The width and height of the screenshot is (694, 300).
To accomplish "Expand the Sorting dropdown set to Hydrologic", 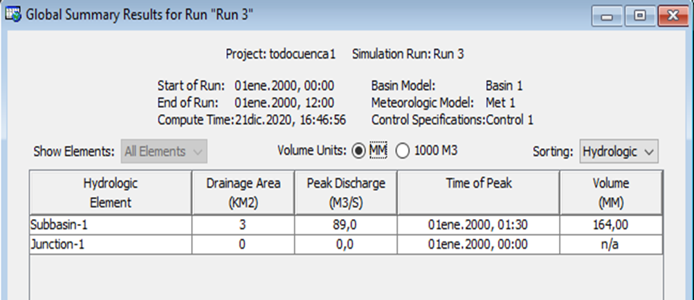I will [619, 151].
